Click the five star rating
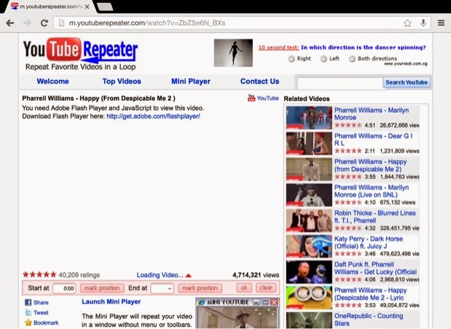Image resolution: width=451 pixels, height=329 pixels. click(x=39, y=275)
